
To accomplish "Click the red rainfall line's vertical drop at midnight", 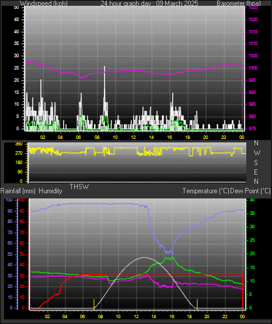I will pos(243,291).
